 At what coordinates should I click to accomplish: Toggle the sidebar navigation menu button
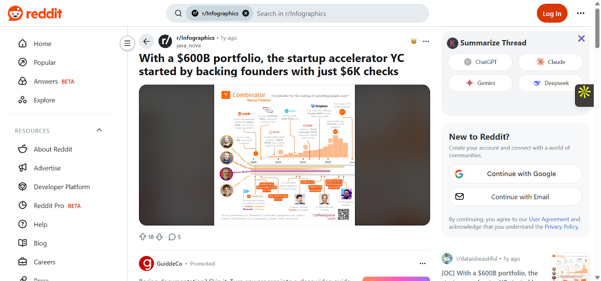[127, 43]
